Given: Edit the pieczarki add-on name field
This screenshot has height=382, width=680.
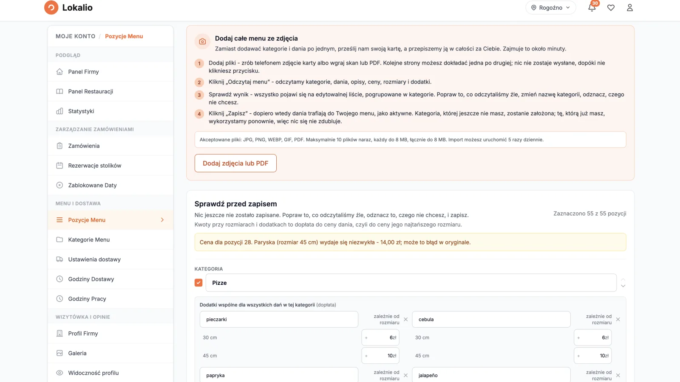Looking at the screenshot, I should (279, 320).
